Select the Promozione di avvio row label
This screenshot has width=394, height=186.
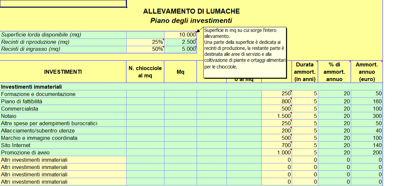(63, 152)
